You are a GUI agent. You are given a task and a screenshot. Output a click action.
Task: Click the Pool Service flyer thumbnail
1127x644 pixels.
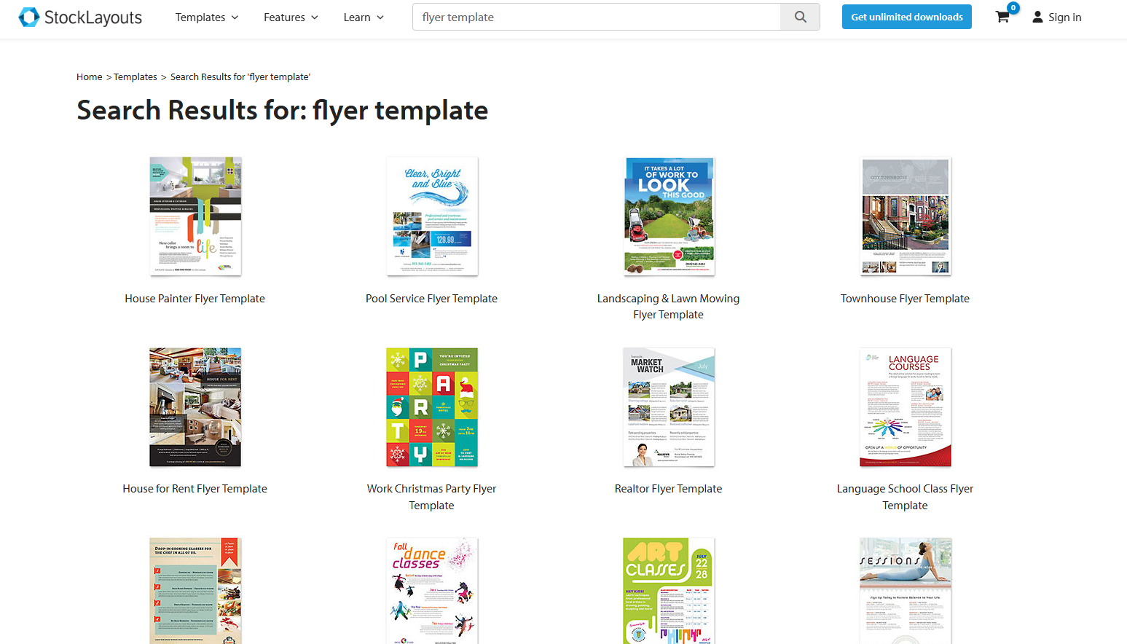click(x=431, y=216)
